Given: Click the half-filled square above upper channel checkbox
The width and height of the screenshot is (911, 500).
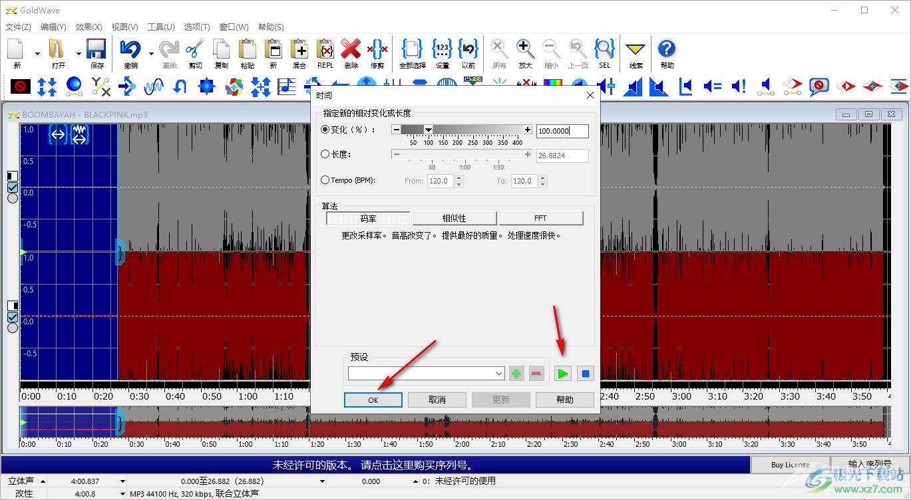Looking at the screenshot, I should pos(12,176).
